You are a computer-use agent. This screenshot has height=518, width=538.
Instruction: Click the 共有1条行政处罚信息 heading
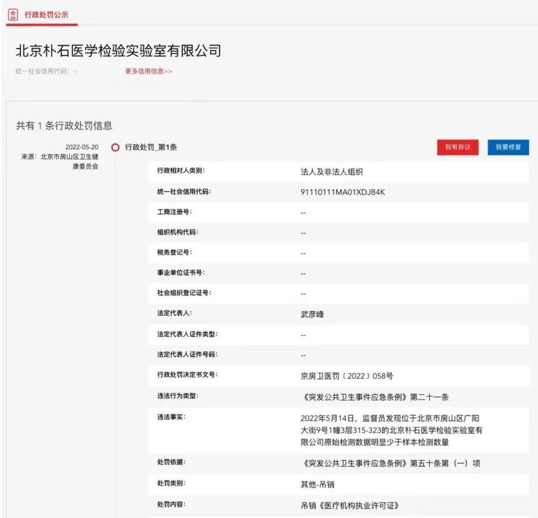63,126
